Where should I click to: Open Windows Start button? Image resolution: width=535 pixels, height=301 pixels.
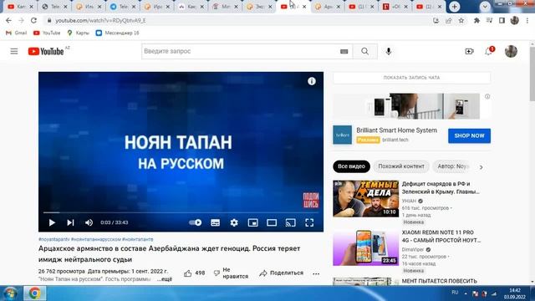(10, 293)
